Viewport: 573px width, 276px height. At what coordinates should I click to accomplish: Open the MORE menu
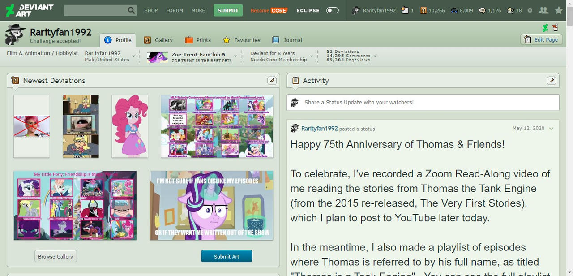(198, 10)
